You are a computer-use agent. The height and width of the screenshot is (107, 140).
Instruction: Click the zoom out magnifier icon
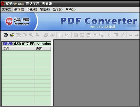(37, 35)
